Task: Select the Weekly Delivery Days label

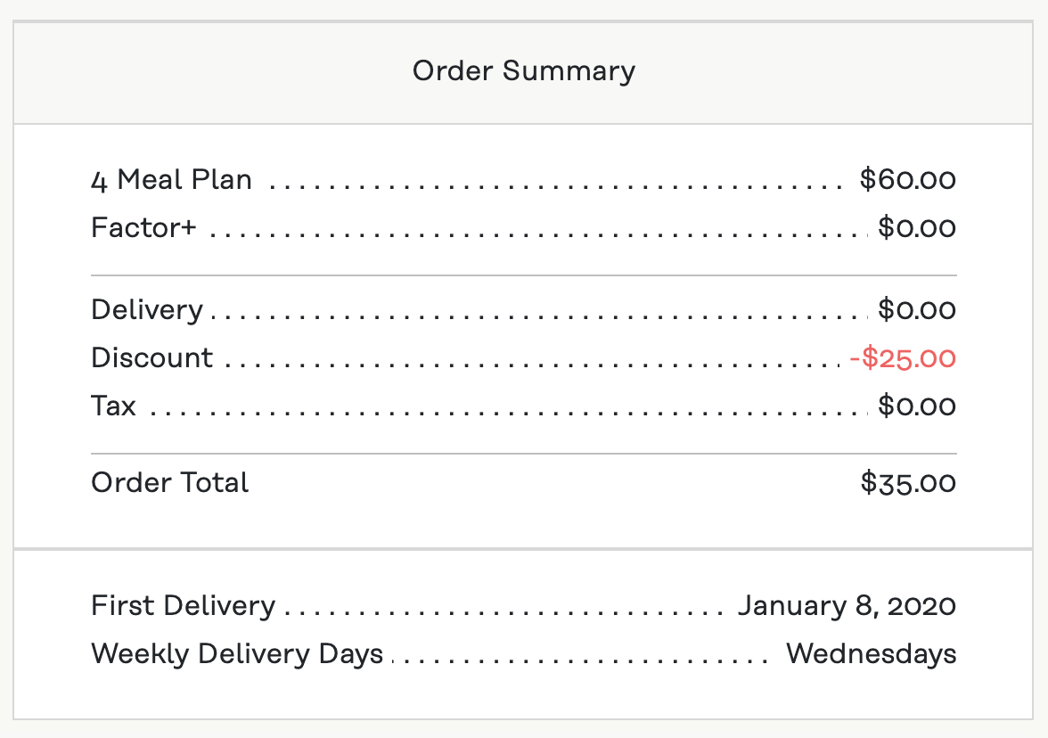Action: click(237, 654)
